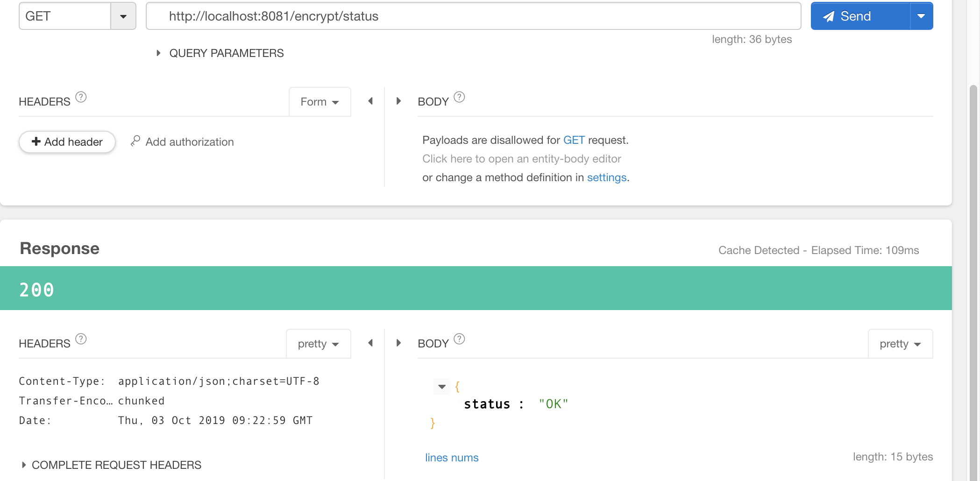This screenshot has height=481, width=980.
Task: Expand the QUERY PARAMETERS section
Action: [158, 53]
